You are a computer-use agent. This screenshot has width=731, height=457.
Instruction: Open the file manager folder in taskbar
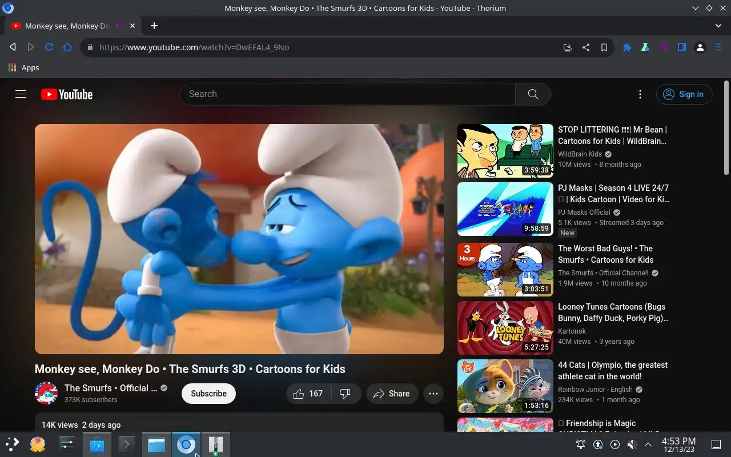(x=156, y=444)
